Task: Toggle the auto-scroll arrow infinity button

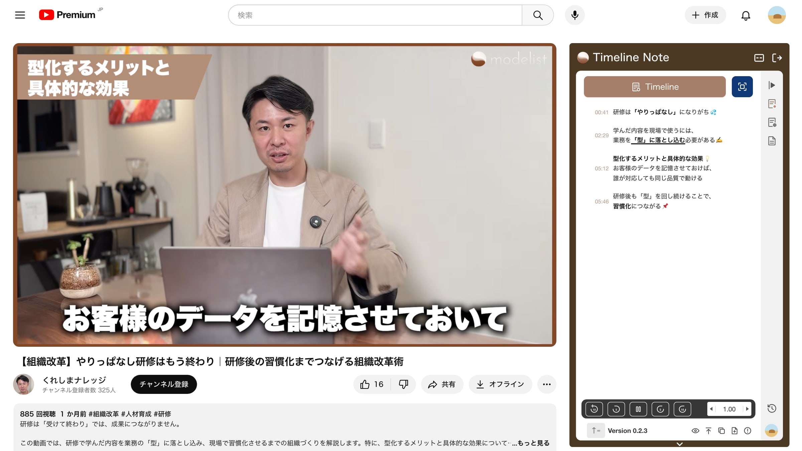Action: (x=596, y=431)
